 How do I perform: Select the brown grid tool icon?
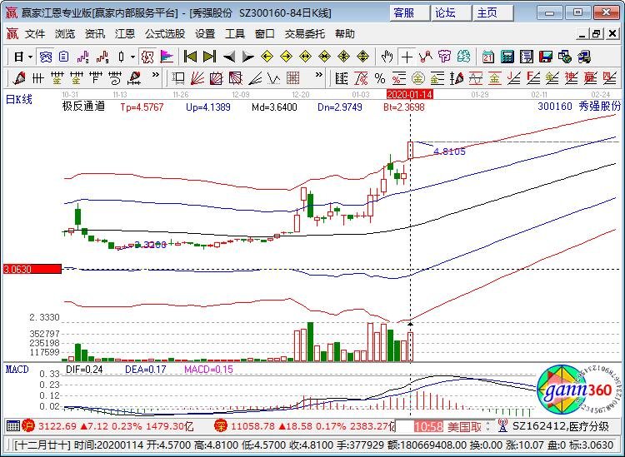point(293,78)
